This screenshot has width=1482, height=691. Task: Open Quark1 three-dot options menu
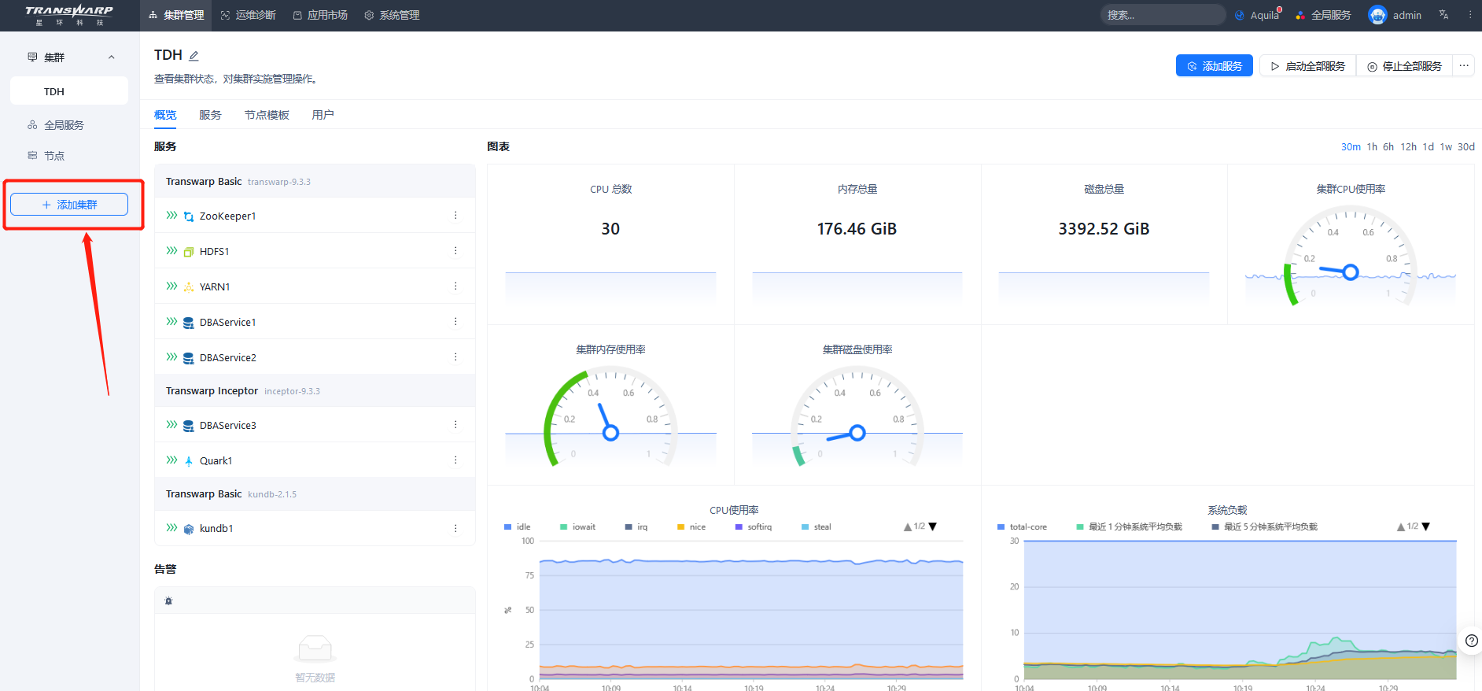[x=455, y=460]
